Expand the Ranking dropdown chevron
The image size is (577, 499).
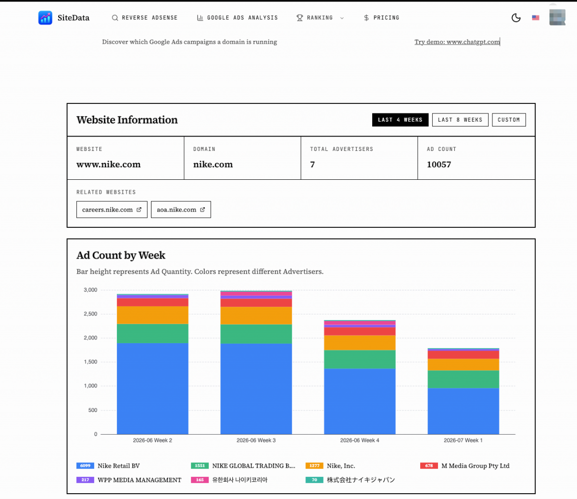(x=342, y=18)
